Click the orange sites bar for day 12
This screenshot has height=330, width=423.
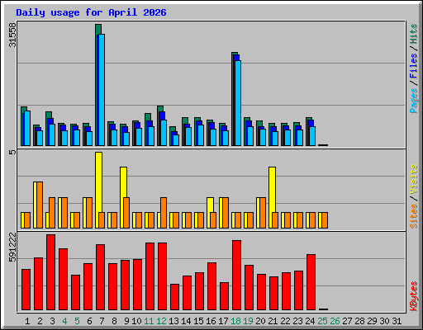coord(164,213)
